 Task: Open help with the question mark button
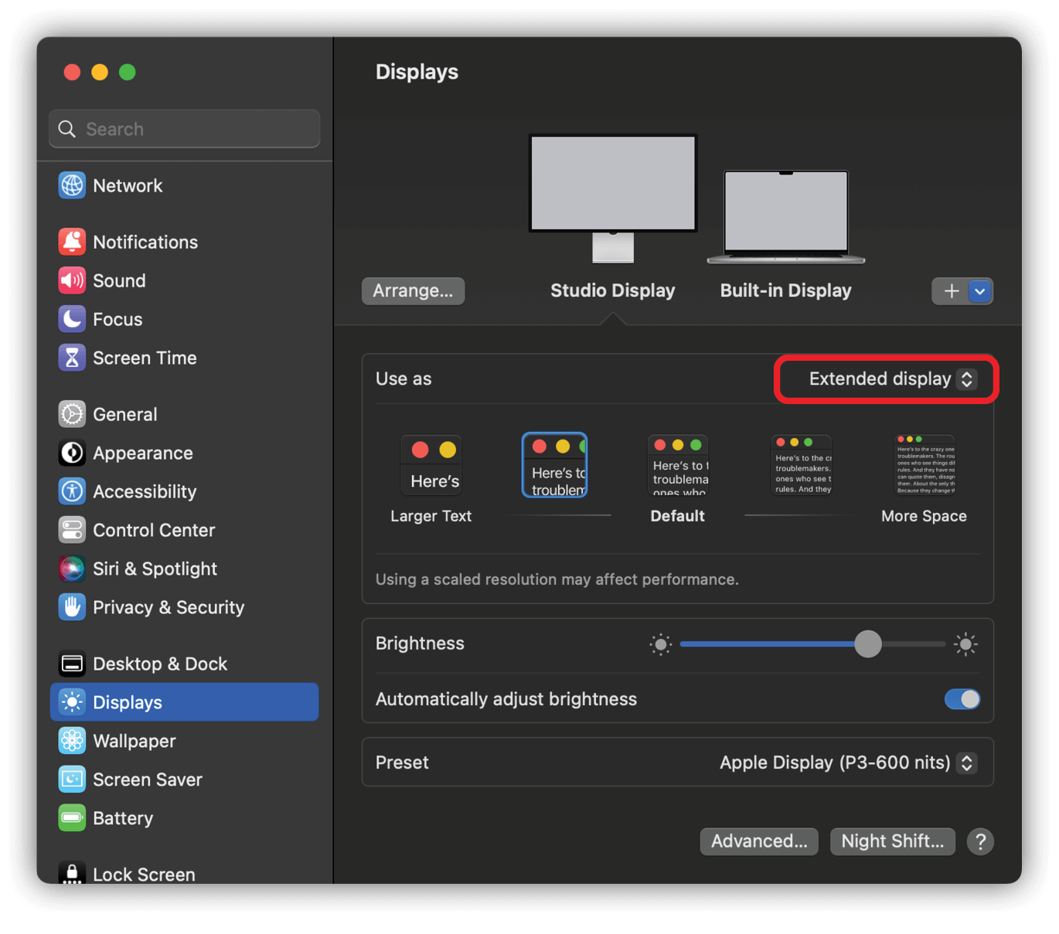[980, 841]
